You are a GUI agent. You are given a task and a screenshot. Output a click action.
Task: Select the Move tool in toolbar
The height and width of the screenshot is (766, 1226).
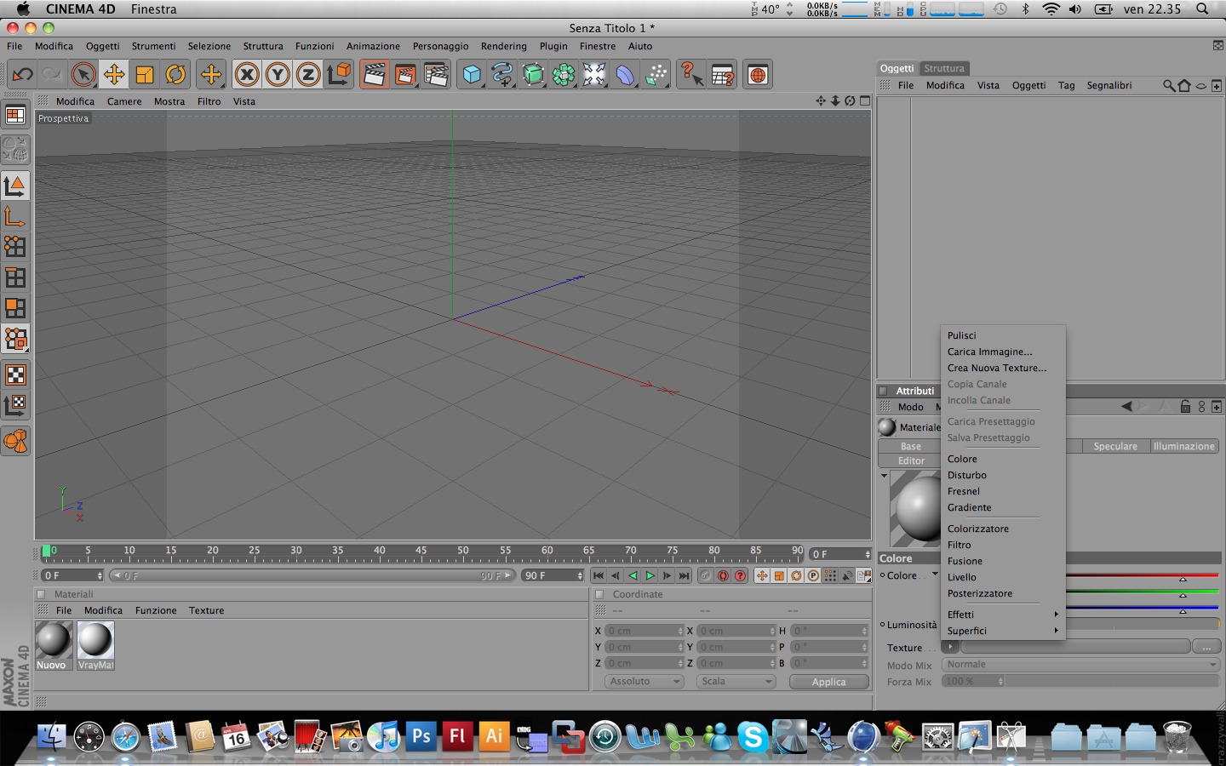coord(114,75)
